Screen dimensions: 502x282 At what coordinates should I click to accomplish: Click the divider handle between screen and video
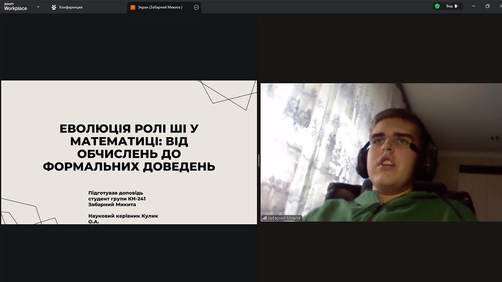point(259,160)
